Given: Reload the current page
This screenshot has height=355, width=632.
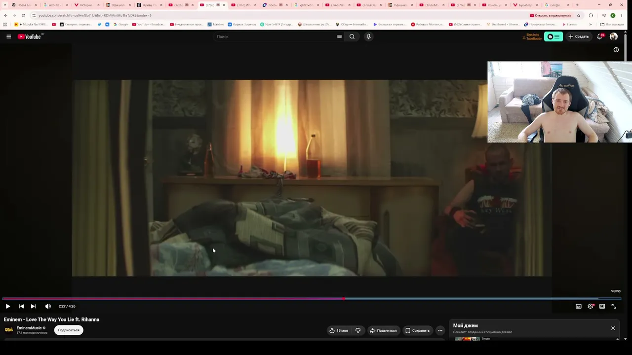Looking at the screenshot, I should pyautogui.click(x=23, y=15).
